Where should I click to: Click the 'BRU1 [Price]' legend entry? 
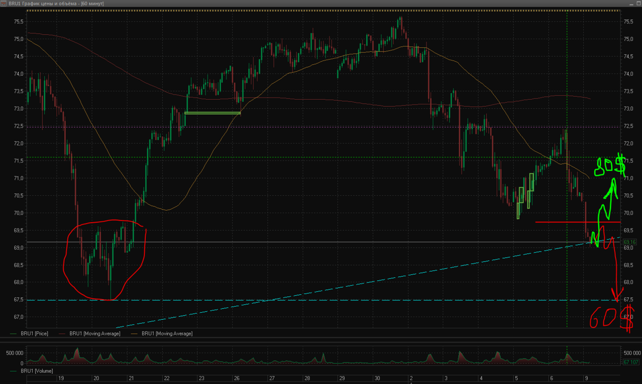coord(34,334)
